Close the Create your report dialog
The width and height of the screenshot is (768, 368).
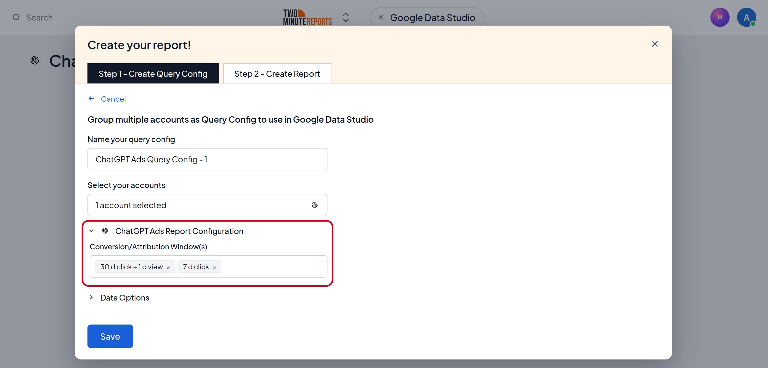(x=654, y=44)
